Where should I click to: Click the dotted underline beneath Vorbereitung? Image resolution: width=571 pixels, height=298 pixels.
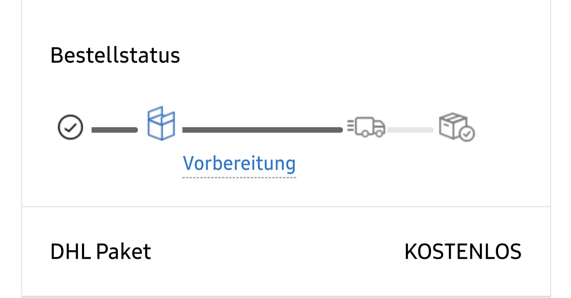[239, 177]
